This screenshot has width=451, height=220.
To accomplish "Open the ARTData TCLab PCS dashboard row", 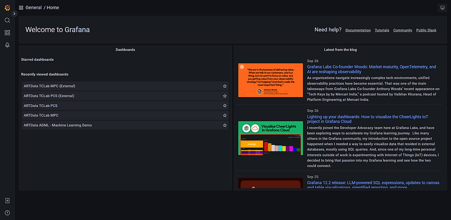I will coord(125,106).
